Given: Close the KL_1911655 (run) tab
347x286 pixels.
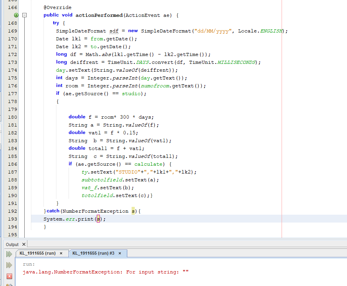Looking at the screenshot, I should pos(61,253).
